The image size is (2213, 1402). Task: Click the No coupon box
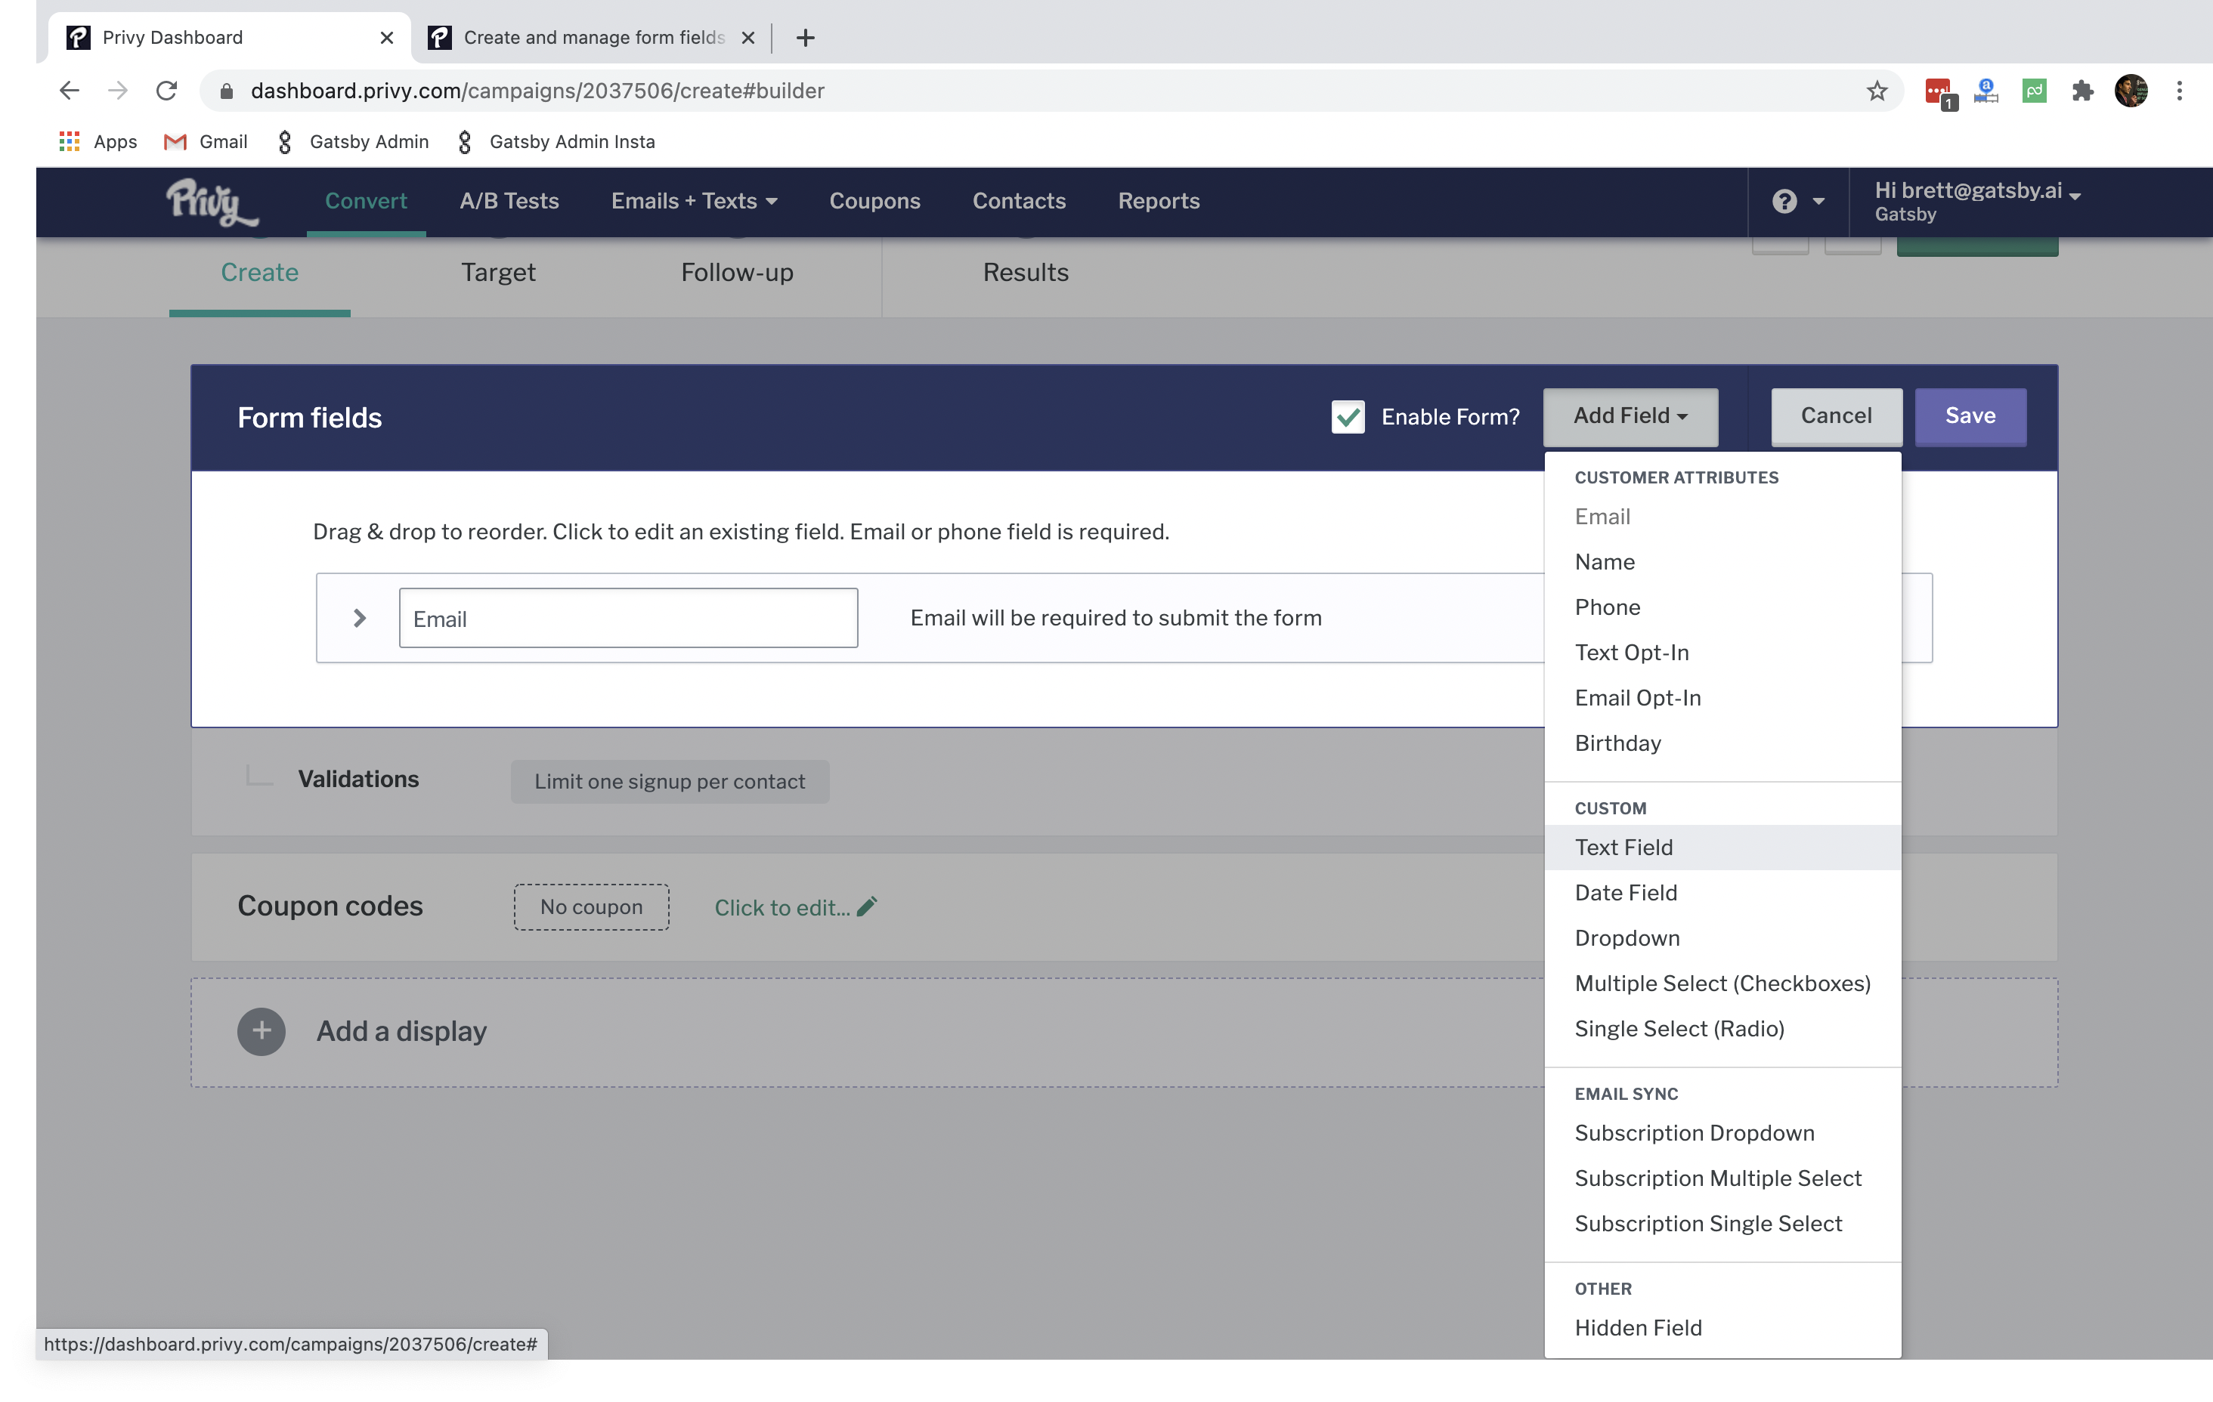(592, 906)
